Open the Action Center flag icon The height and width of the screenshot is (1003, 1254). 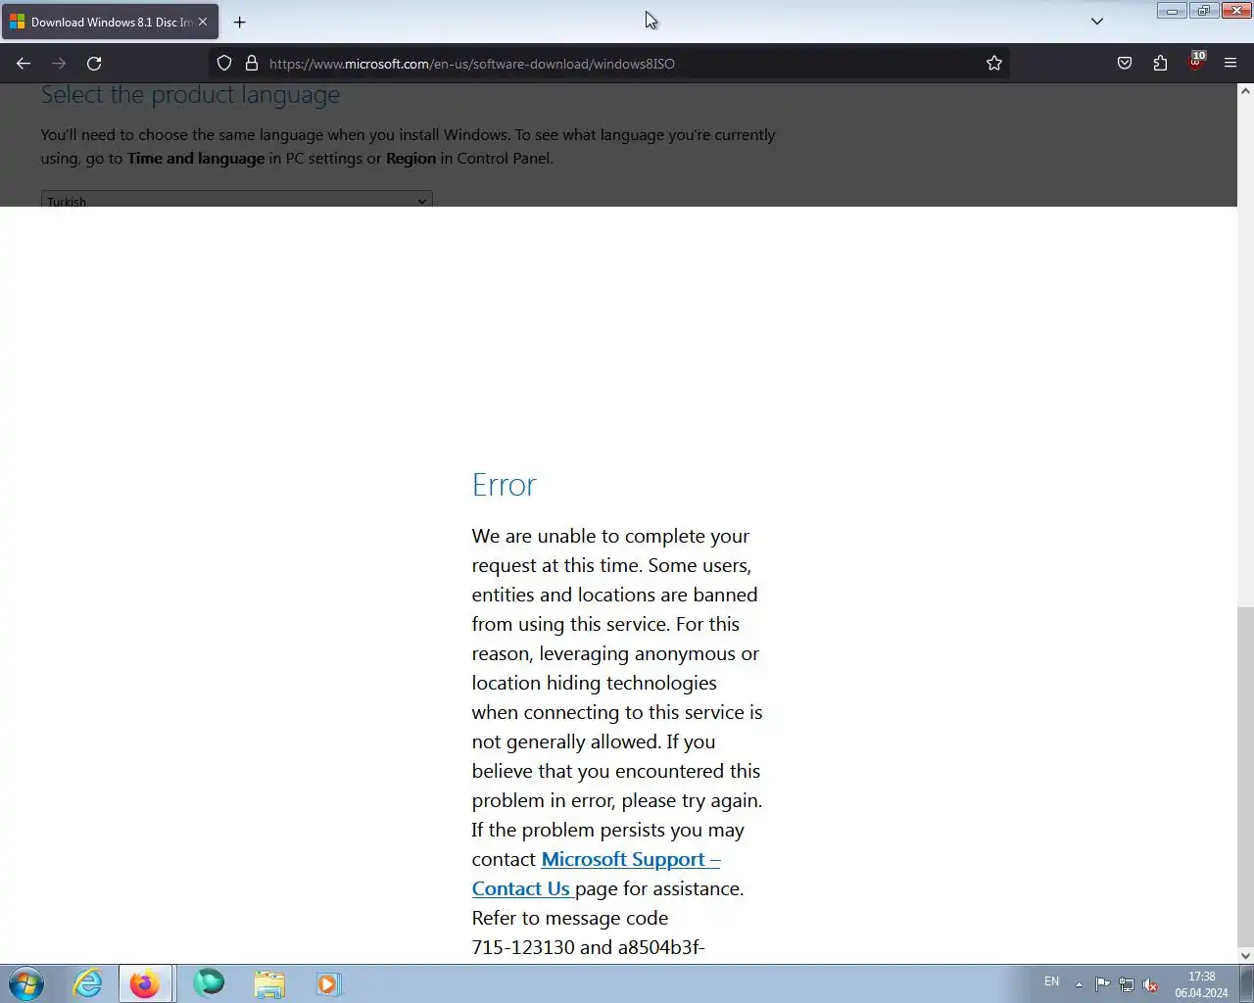[1102, 984]
